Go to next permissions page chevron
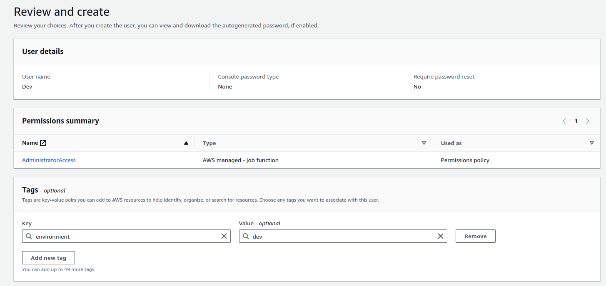The image size is (606, 286). coord(587,121)
